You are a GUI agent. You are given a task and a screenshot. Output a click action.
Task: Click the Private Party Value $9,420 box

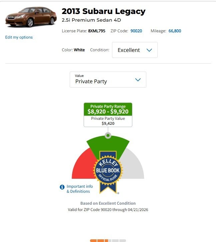coord(108,121)
